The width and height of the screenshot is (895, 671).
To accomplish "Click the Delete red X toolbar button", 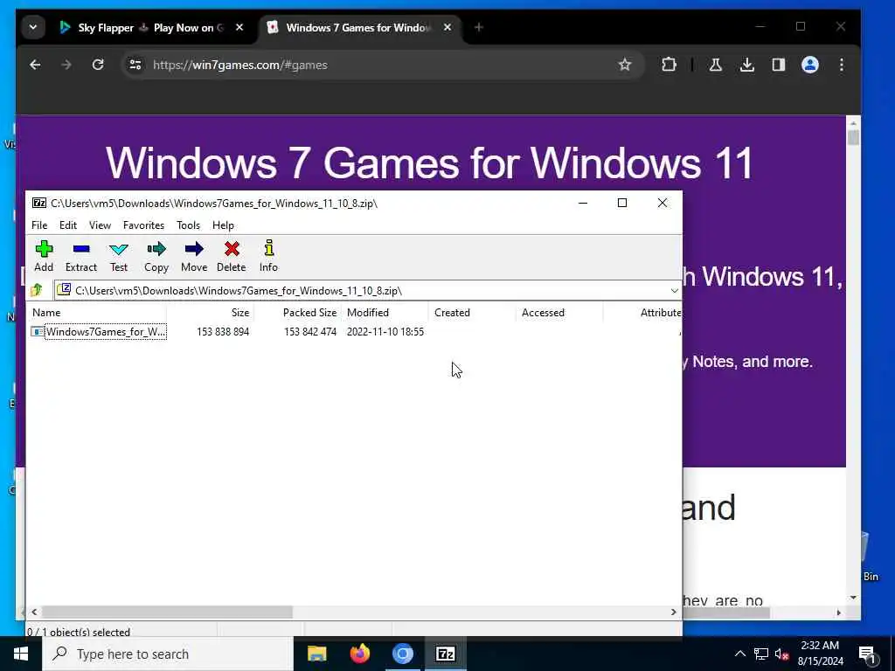I will pyautogui.click(x=231, y=256).
